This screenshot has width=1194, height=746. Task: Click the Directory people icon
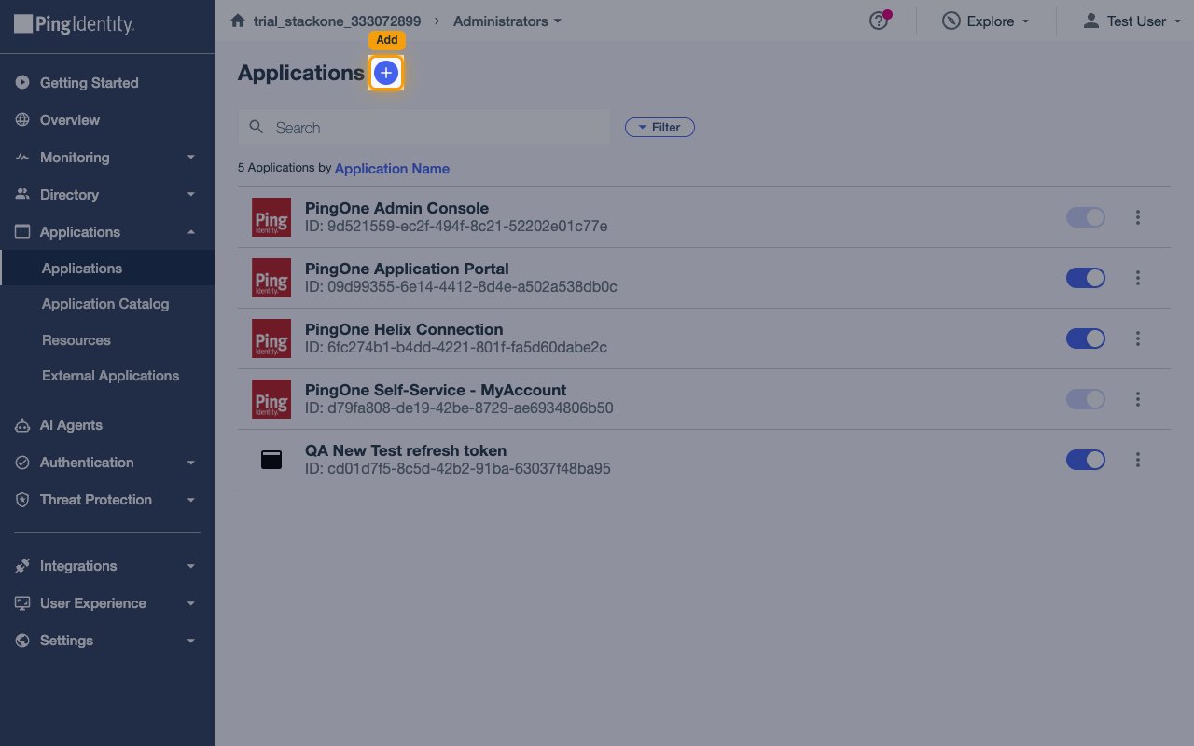(x=22, y=195)
